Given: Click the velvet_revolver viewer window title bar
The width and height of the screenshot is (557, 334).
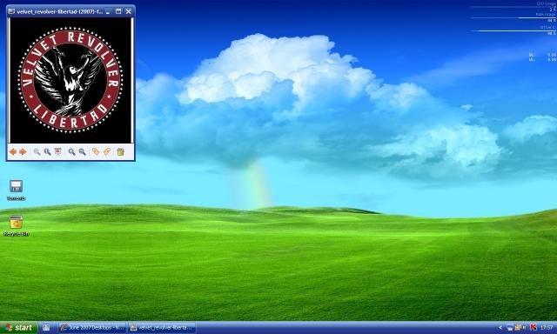Looking at the screenshot, I should pyautogui.click(x=70, y=11).
